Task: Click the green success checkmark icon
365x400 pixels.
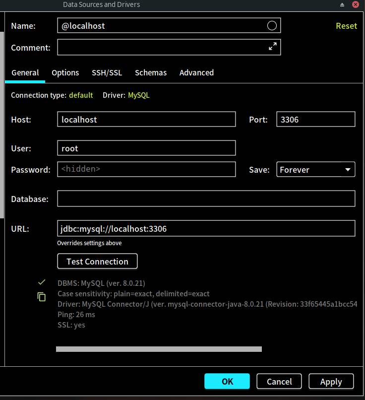Action: tap(42, 282)
